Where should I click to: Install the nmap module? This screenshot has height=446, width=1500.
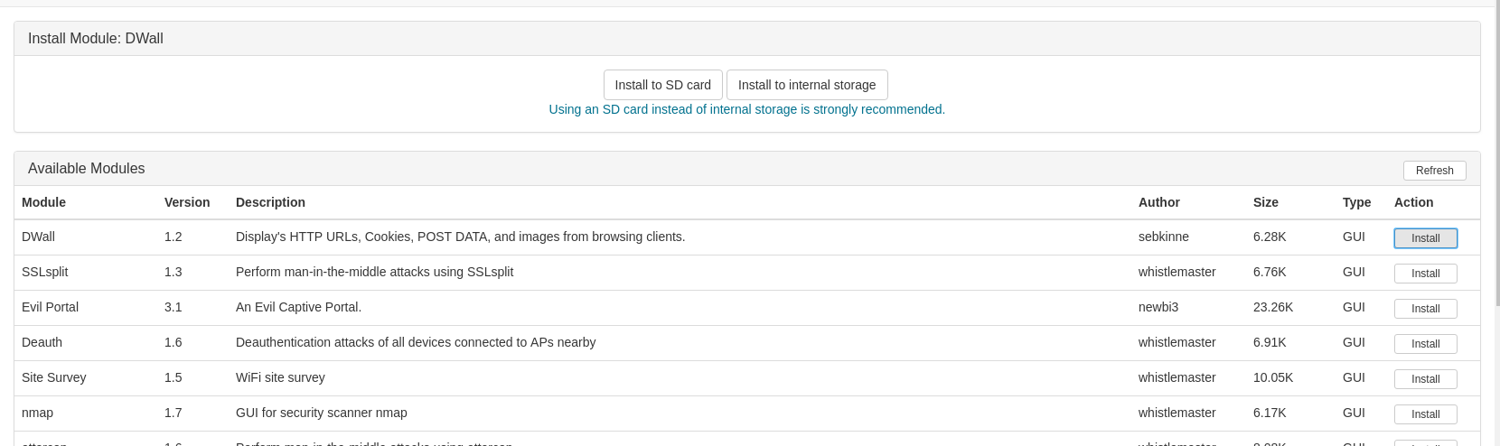point(1425,414)
